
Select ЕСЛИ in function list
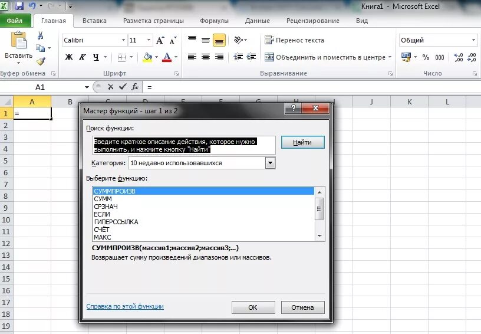[x=203, y=214]
